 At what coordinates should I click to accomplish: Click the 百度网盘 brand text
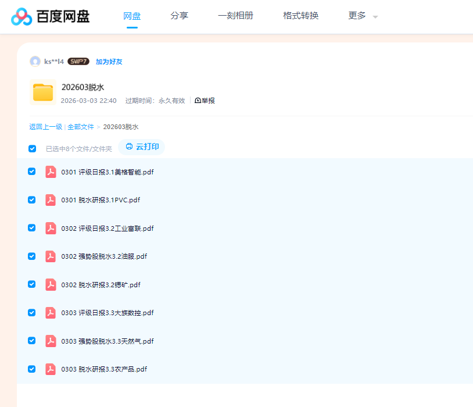click(x=63, y=16)
